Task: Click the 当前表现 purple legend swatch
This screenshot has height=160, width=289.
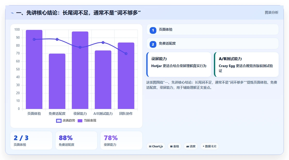Action: (x=80, y=121)
